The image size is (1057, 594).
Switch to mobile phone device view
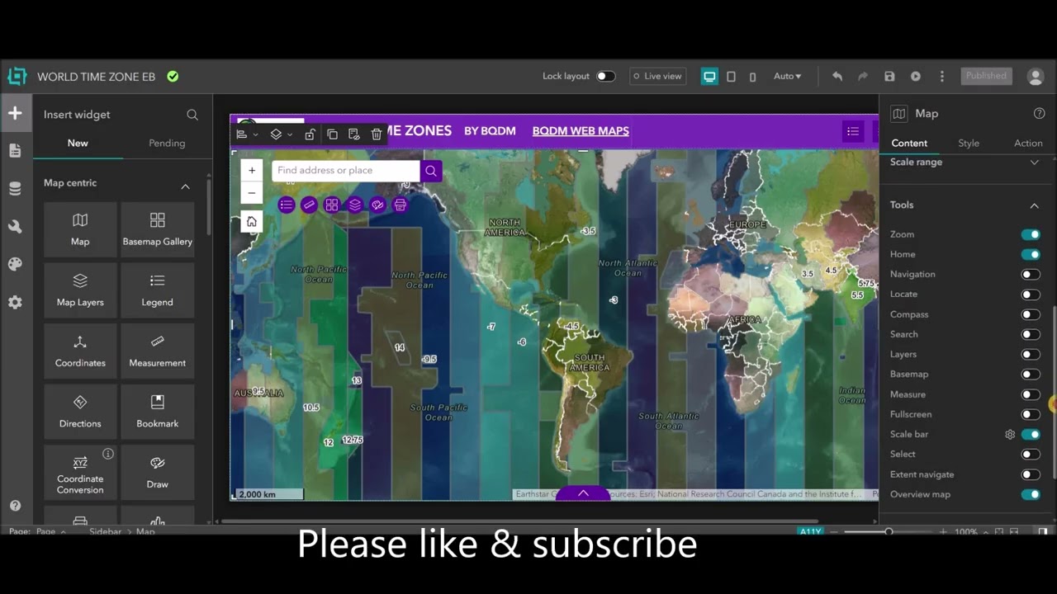point(752,76)
